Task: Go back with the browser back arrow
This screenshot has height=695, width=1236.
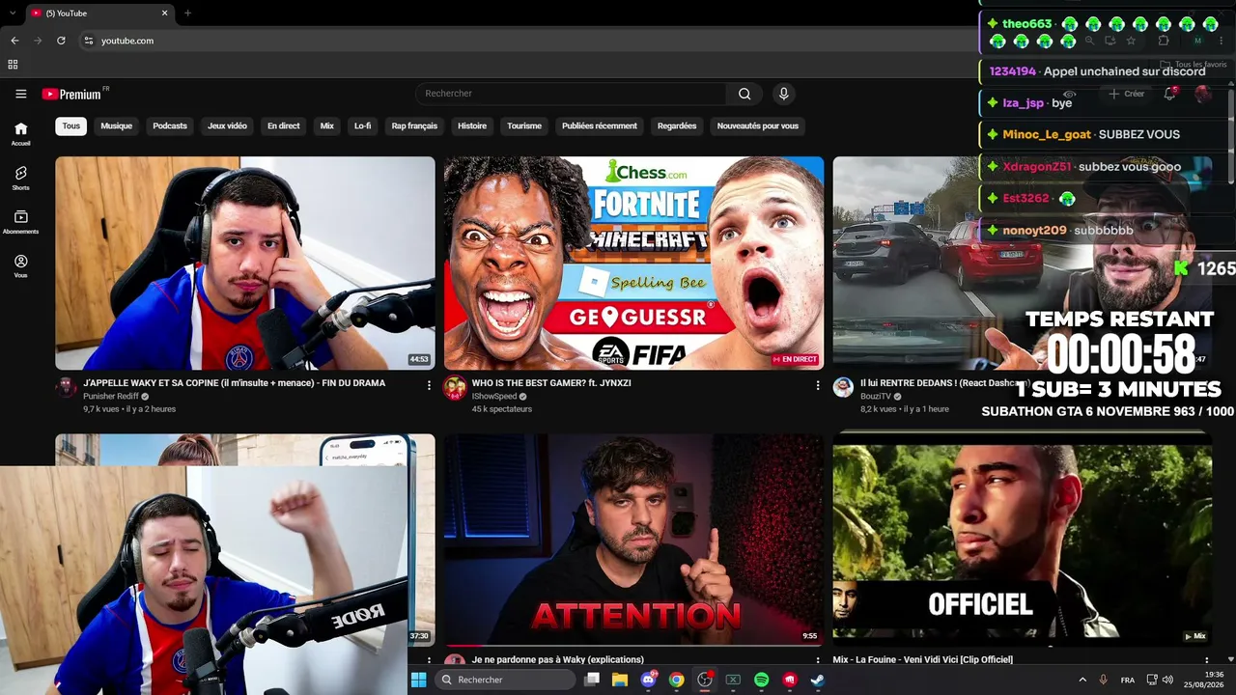Action: (x=14, y=41)
